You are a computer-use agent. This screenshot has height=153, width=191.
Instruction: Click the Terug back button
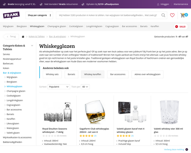(x=11, y=36)
